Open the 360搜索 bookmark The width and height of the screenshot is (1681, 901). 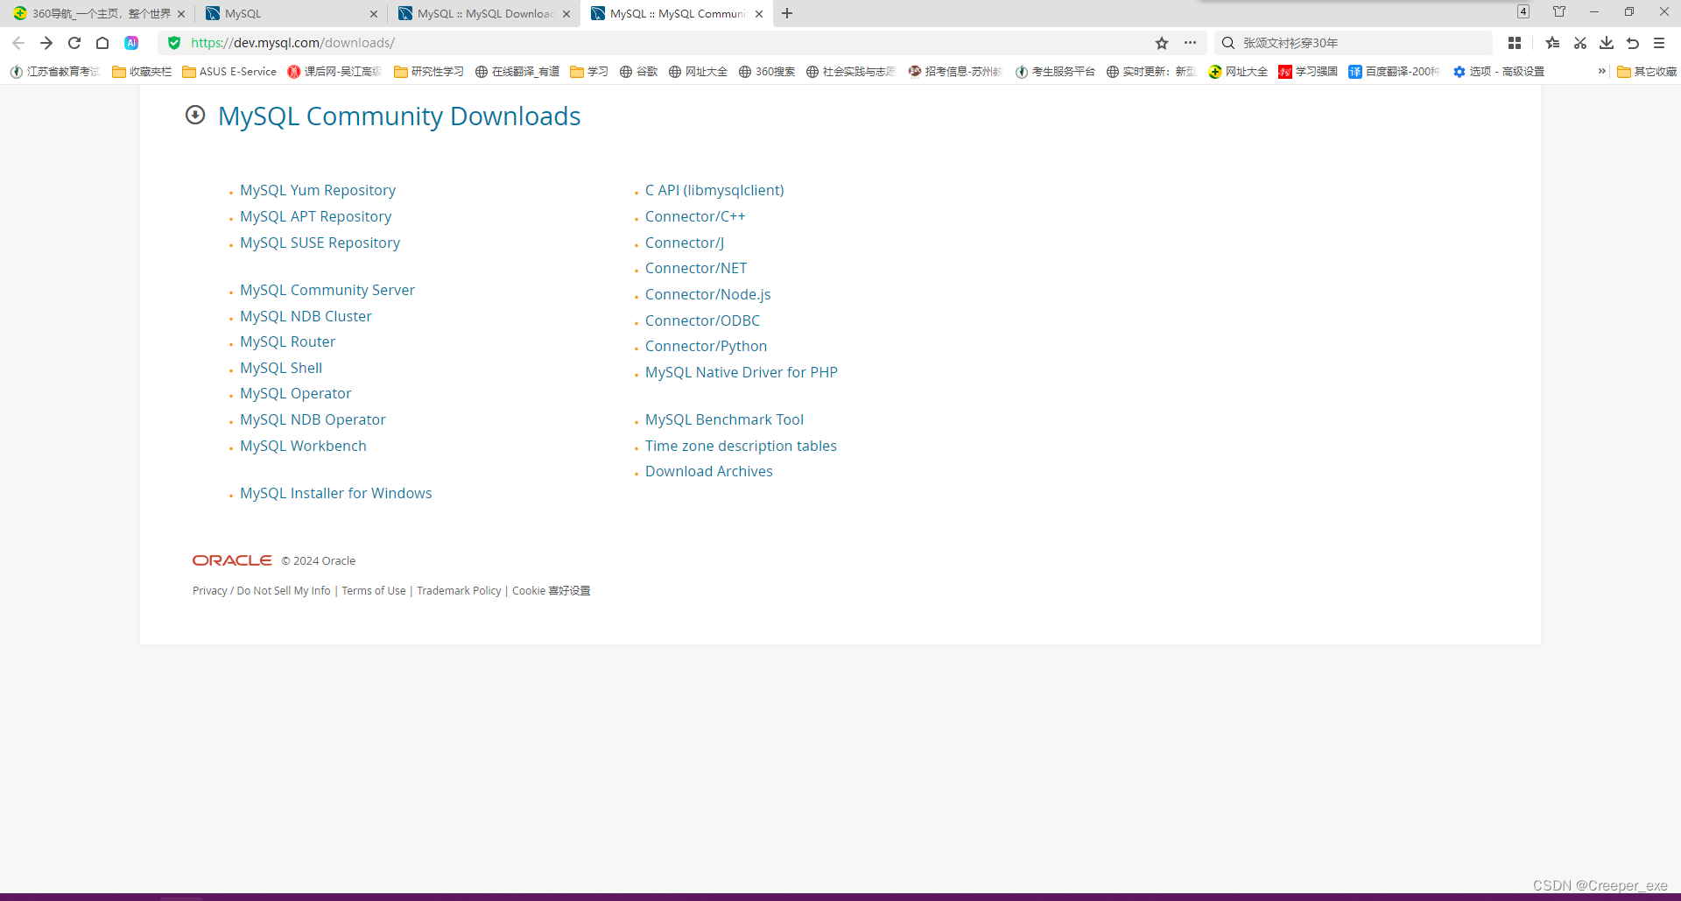pyautogui.click(x=767, y=72)
